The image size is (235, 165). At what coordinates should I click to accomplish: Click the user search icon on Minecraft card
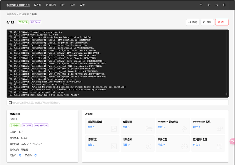tap(184, 129)
